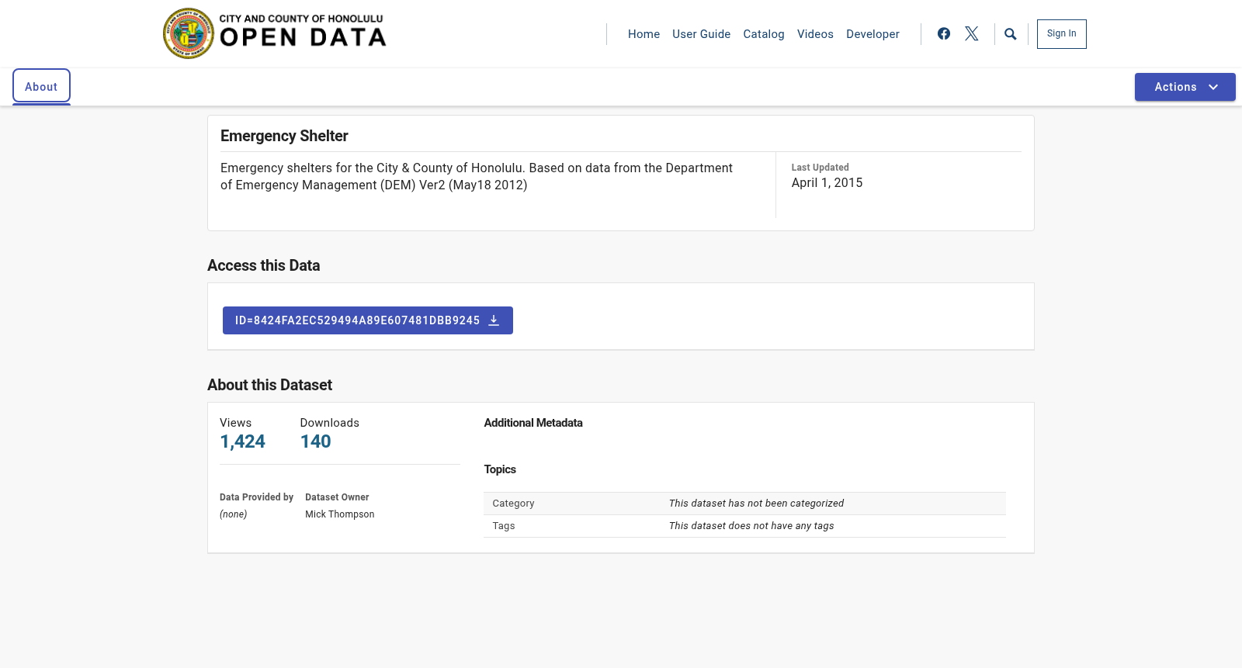Click the Downloads label
Viewport: 1242px width, 668px height.
click(330, 423)
